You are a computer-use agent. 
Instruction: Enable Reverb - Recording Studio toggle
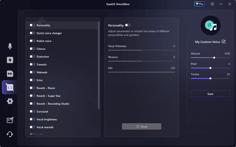tap(32, 103)
